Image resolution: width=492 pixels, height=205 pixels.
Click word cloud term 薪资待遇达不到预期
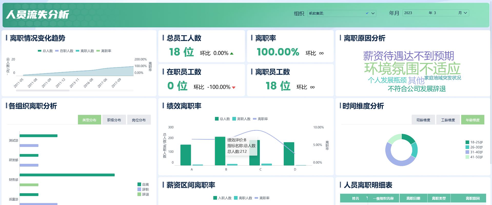click(409, 56)
